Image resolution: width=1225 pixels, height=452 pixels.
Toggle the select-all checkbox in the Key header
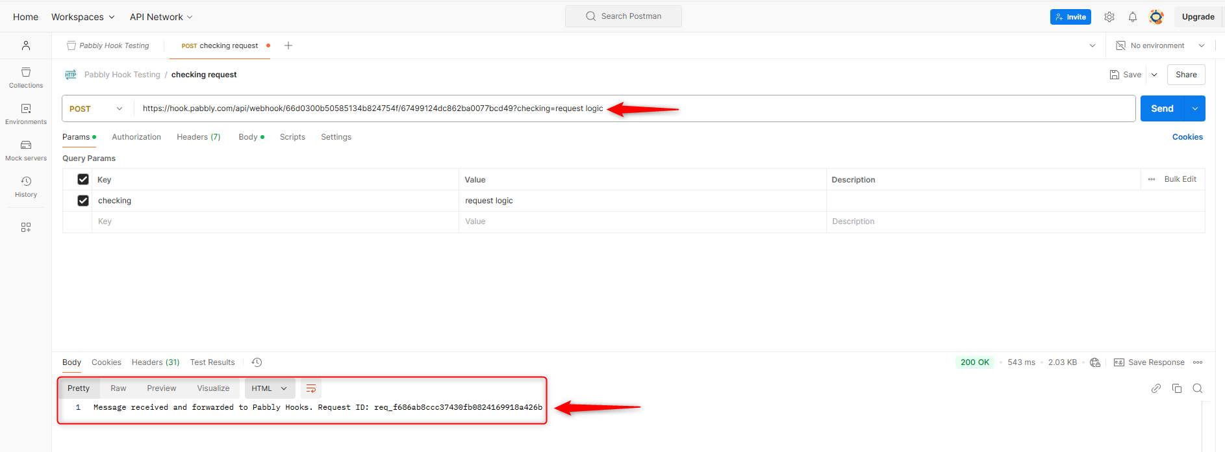83,179
